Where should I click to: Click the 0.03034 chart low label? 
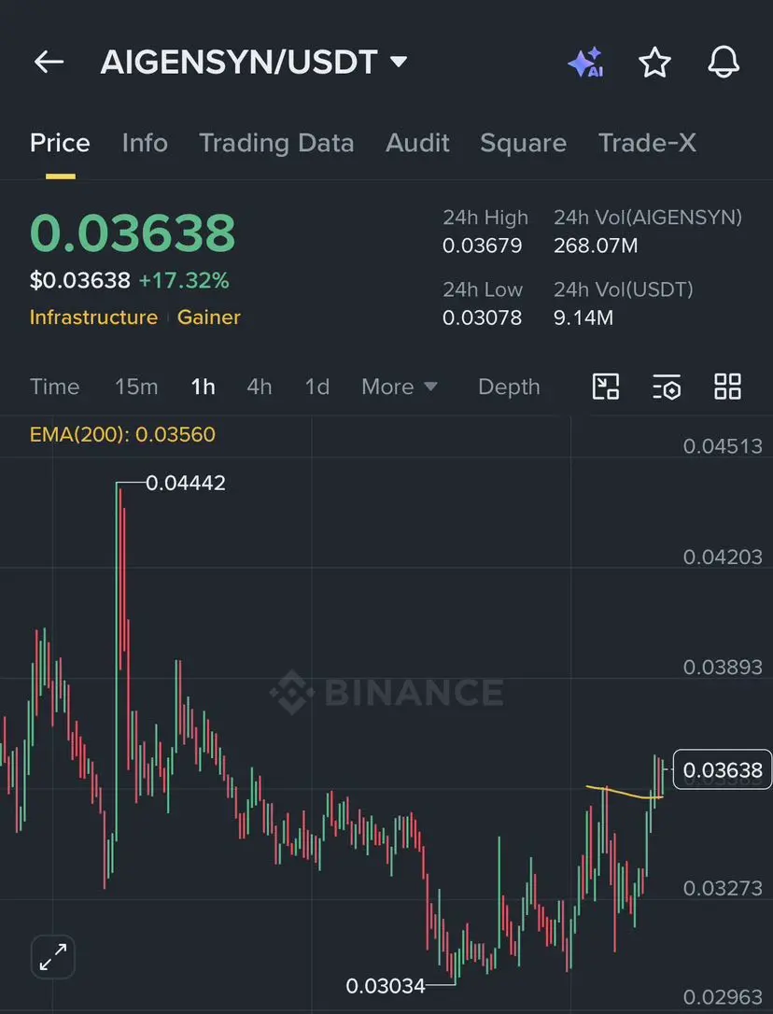click(386, 986)
